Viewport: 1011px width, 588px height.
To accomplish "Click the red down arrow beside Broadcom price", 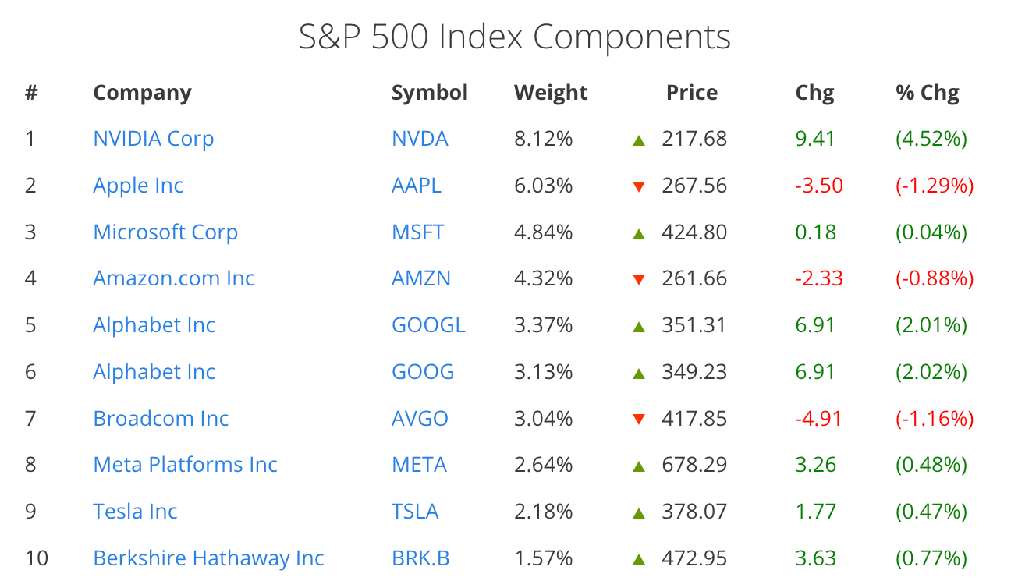I will click(x=639, y=419).
